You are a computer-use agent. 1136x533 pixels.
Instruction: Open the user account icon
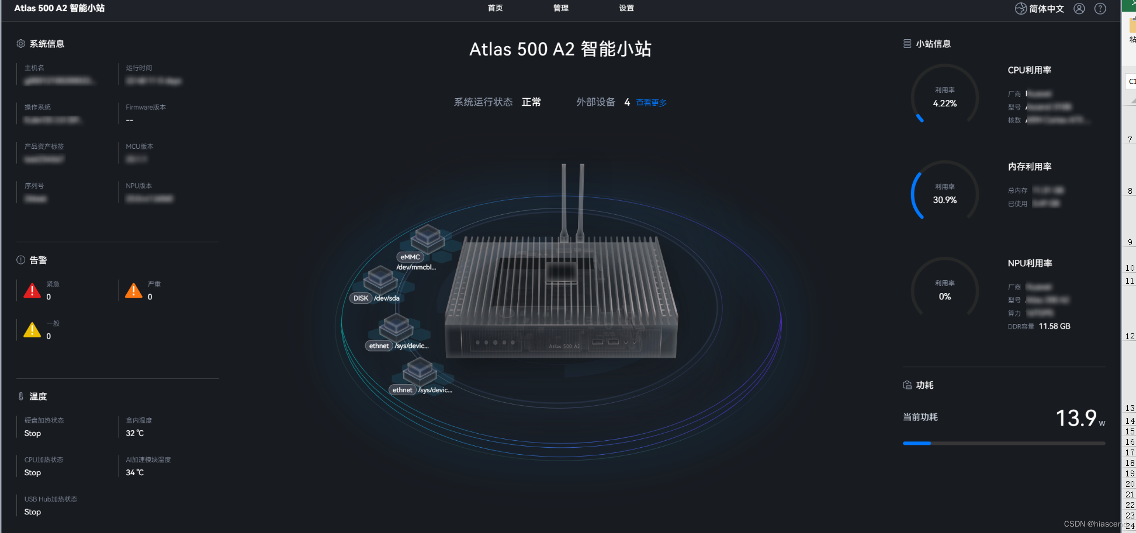click(x=1079, y=9)
